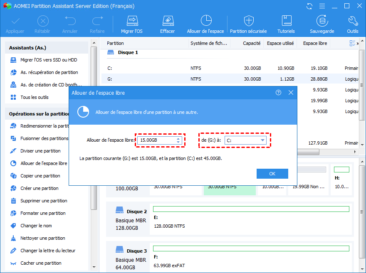Open As. de création de CD bootable
This screenshot has height=273, width=366.
pyautogui.click(x=46, y=85)
